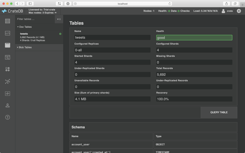Open the settings gear in the header
This screenshot has height=153, width=245.
point(239,11)
